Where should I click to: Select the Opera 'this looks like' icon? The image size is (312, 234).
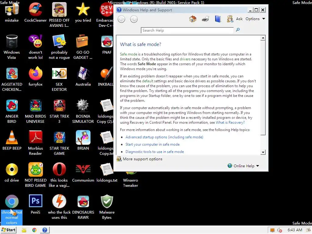click(59, 175)
